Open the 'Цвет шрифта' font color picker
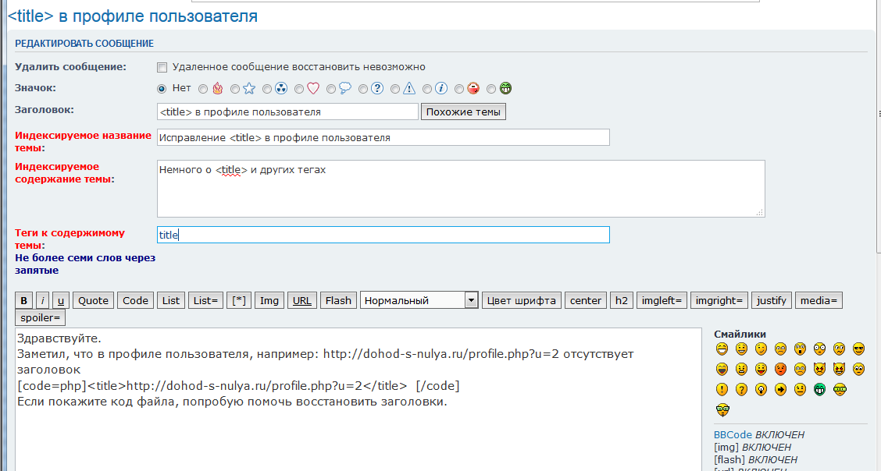 pos(522,300)
